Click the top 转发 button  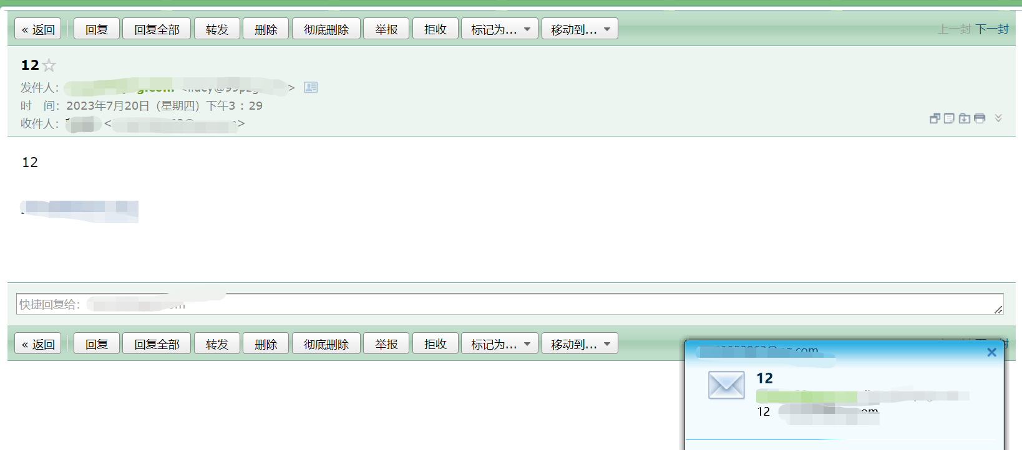point(217,29)
